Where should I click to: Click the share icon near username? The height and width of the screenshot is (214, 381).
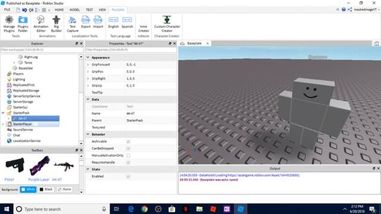(x=350, y=10)
